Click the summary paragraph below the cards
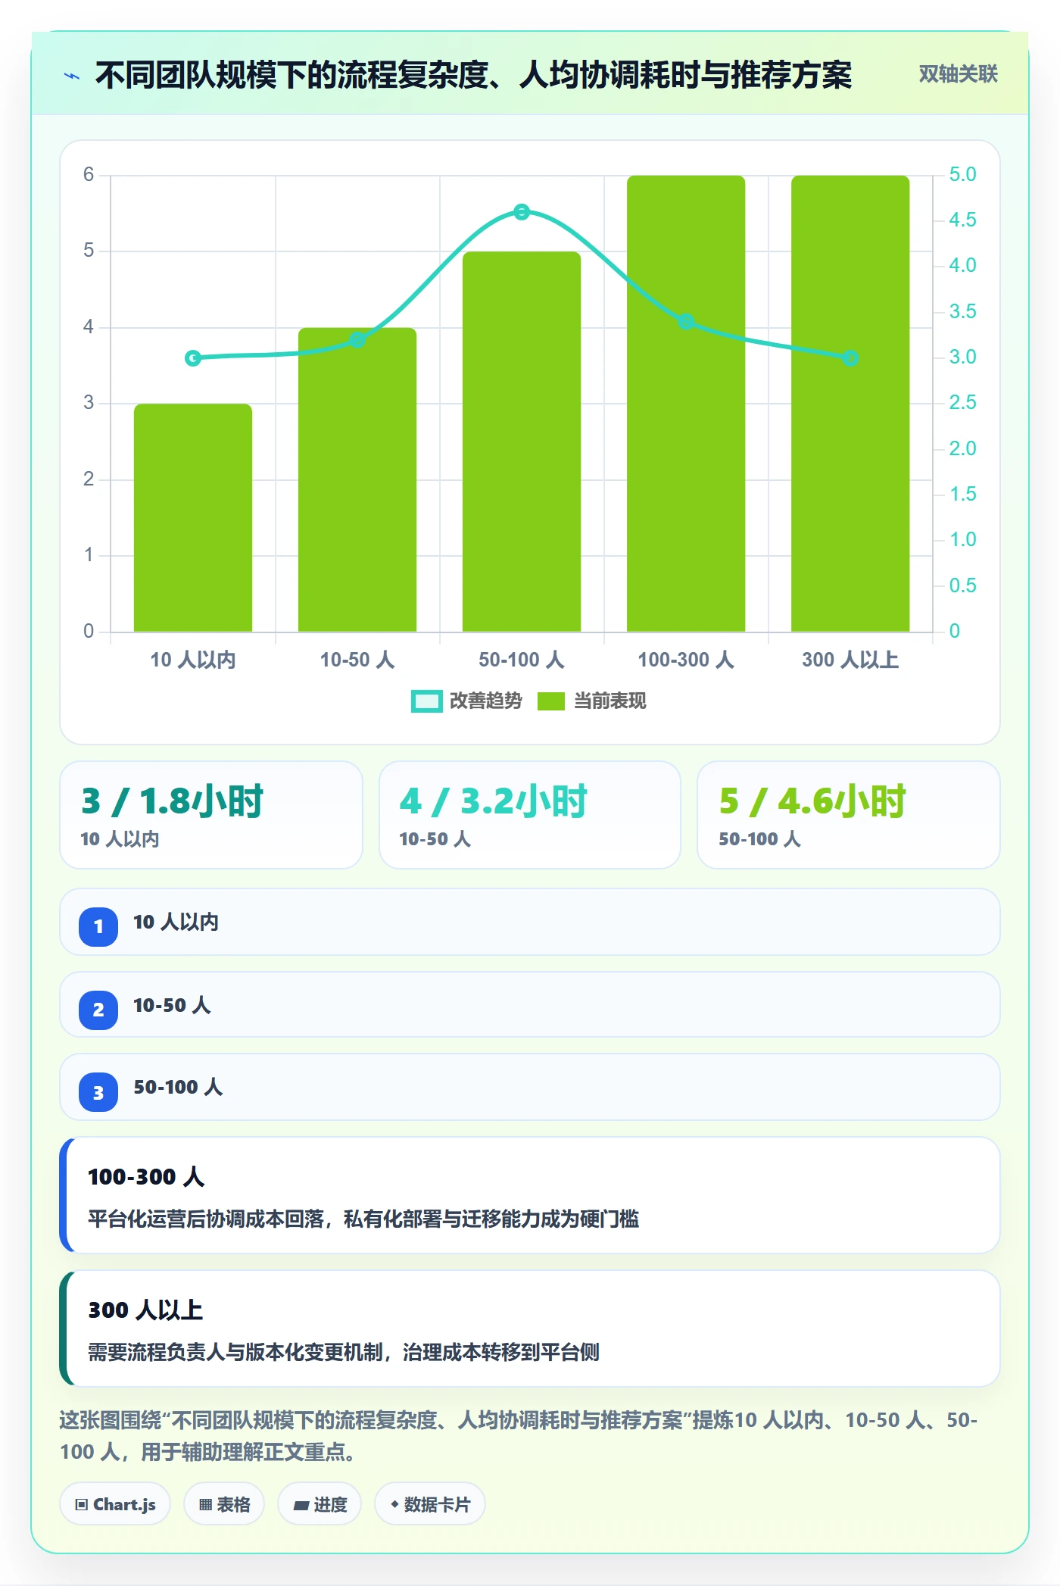This screenshot has width=1060, height=1586. 519,1436
